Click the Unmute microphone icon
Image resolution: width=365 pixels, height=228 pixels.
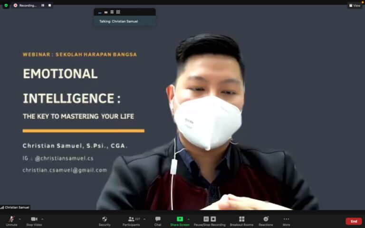pyautogui.click(x=11, y=219)
